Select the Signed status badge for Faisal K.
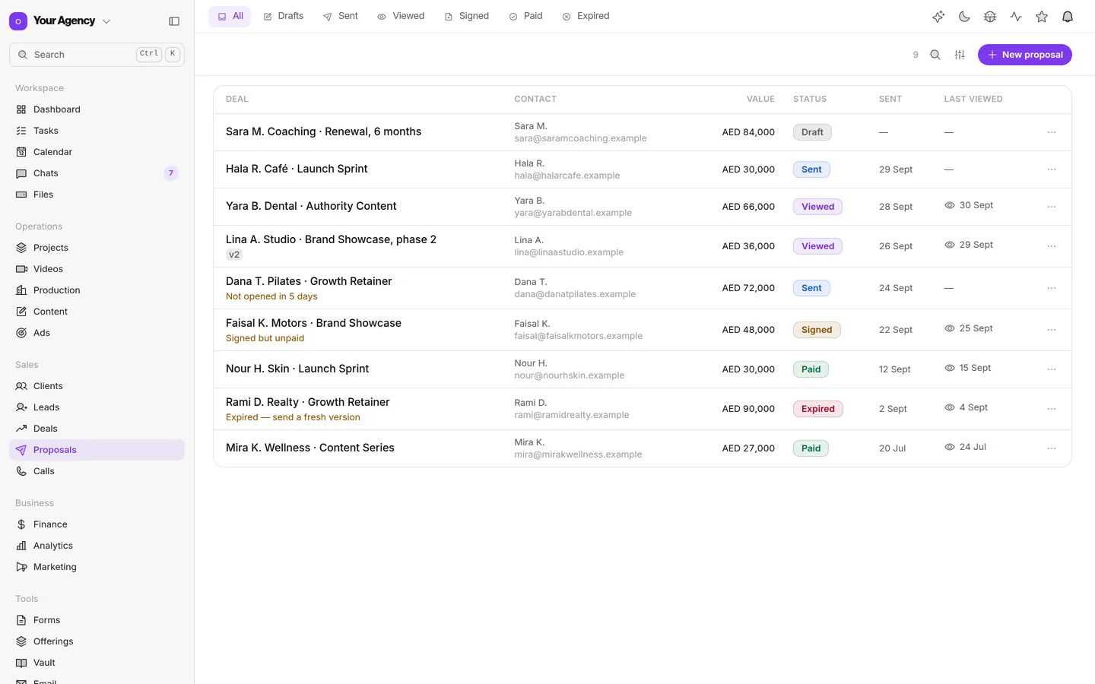 point(817,330)
